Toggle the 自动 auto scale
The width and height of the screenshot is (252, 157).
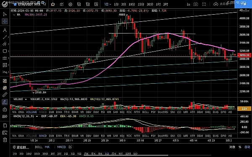click(247, 147)
